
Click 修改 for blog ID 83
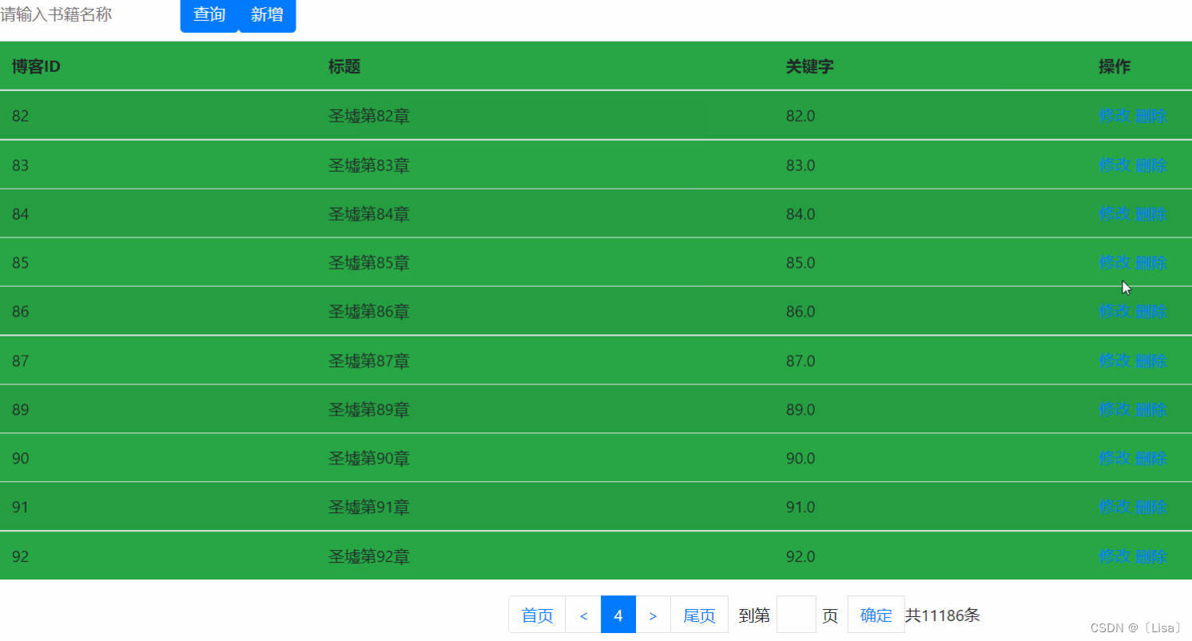pos(1115,165)
